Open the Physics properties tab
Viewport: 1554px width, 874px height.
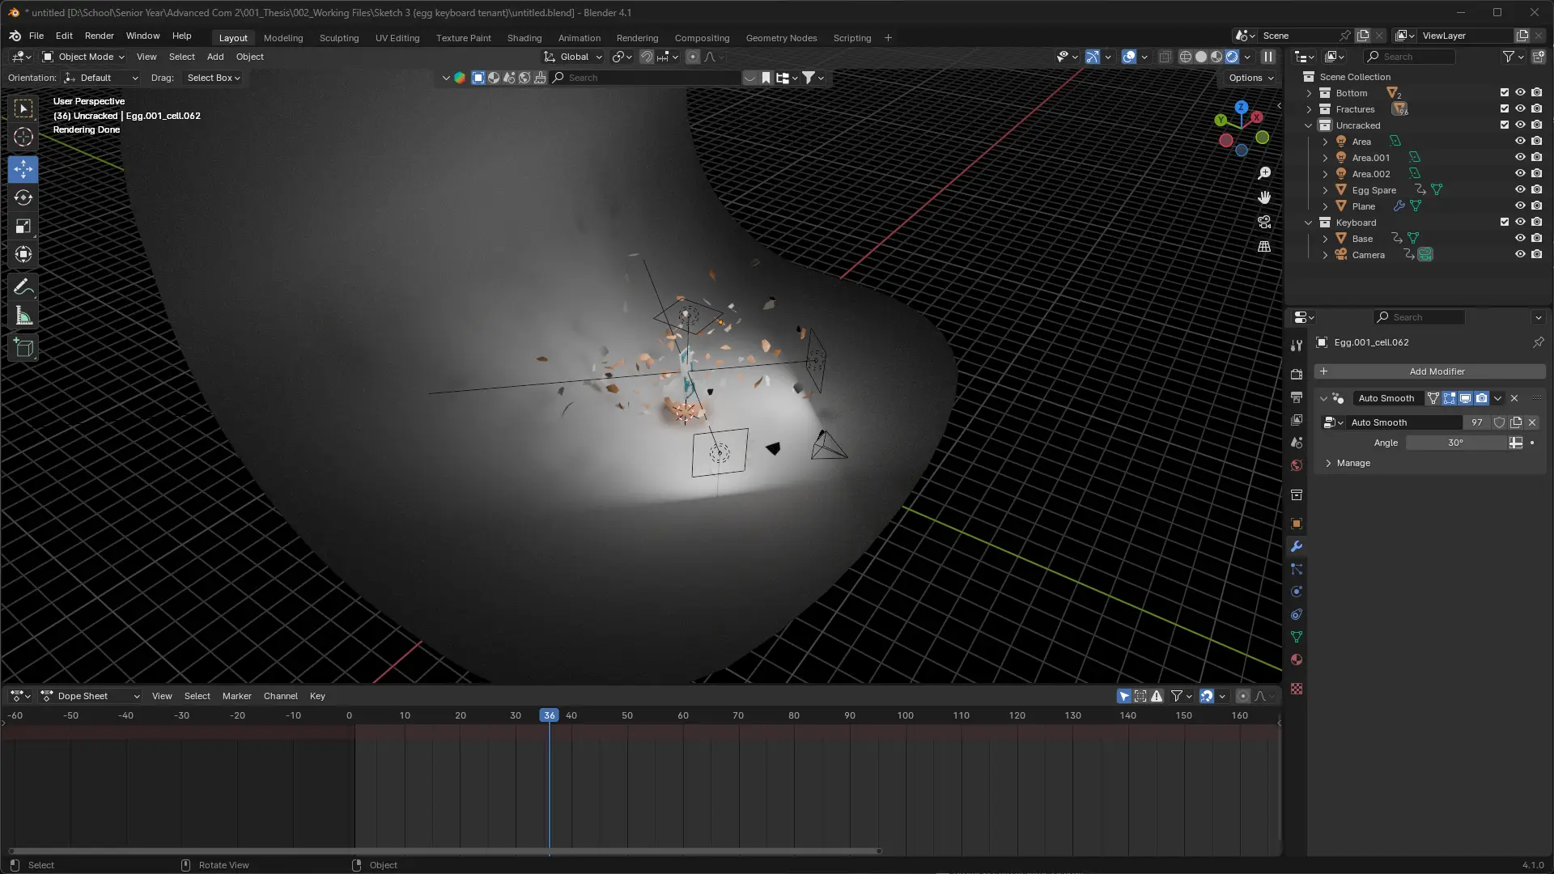coord(1297,592)
